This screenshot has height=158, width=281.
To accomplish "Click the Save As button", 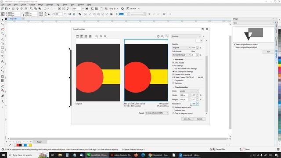I will tap(187, 119).
